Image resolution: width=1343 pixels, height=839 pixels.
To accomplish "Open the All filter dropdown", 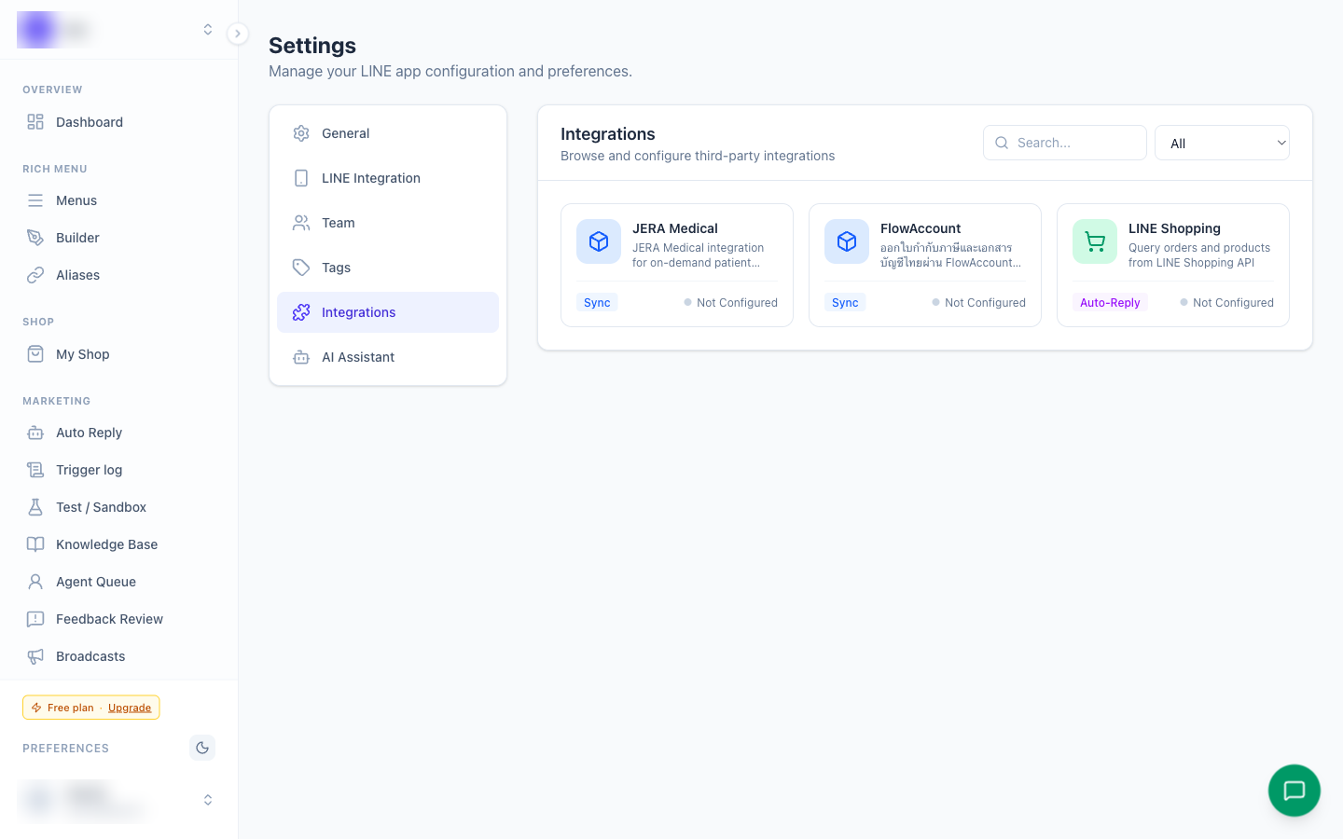I will [1222, 143].
